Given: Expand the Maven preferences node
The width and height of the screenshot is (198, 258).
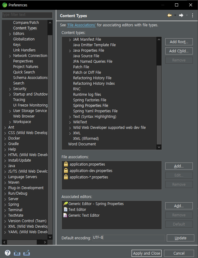Looking at the screenshot, I should (5, 183).
